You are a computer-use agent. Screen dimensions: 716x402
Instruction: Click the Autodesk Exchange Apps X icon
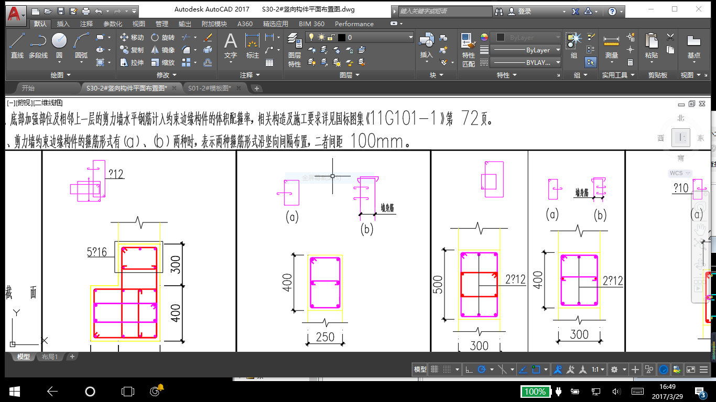[576, 11]
